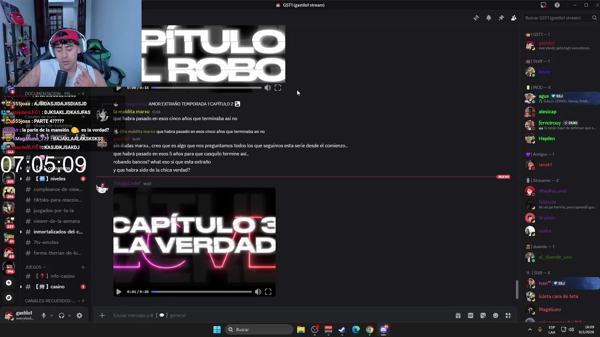Enter fullscreen on El Robo video
This screenshot has height=337, width=600.
(278, 88)
